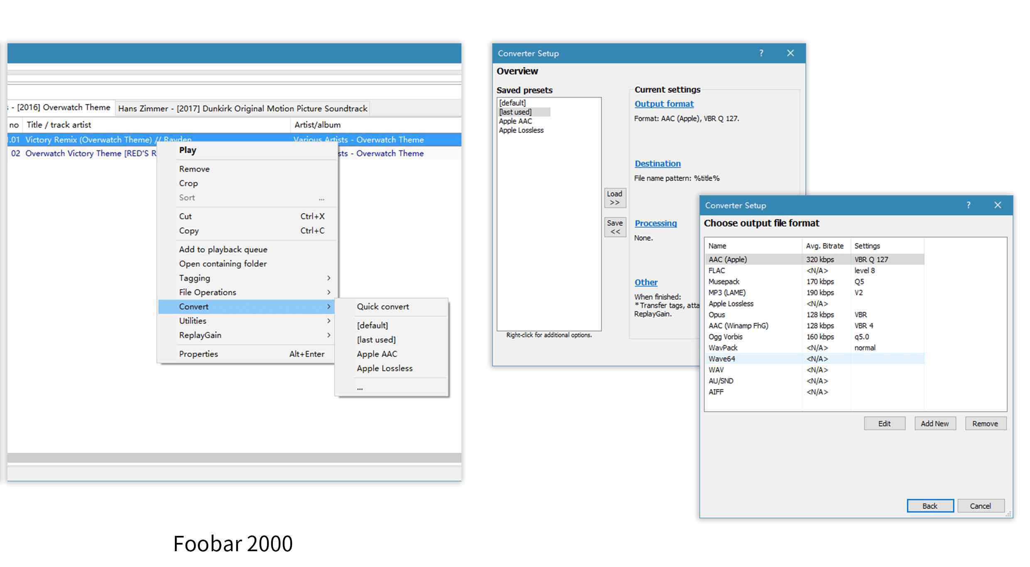Select Apple AAC in Saved presets list
Screen dimensions: 1030x567
[515, 121]
